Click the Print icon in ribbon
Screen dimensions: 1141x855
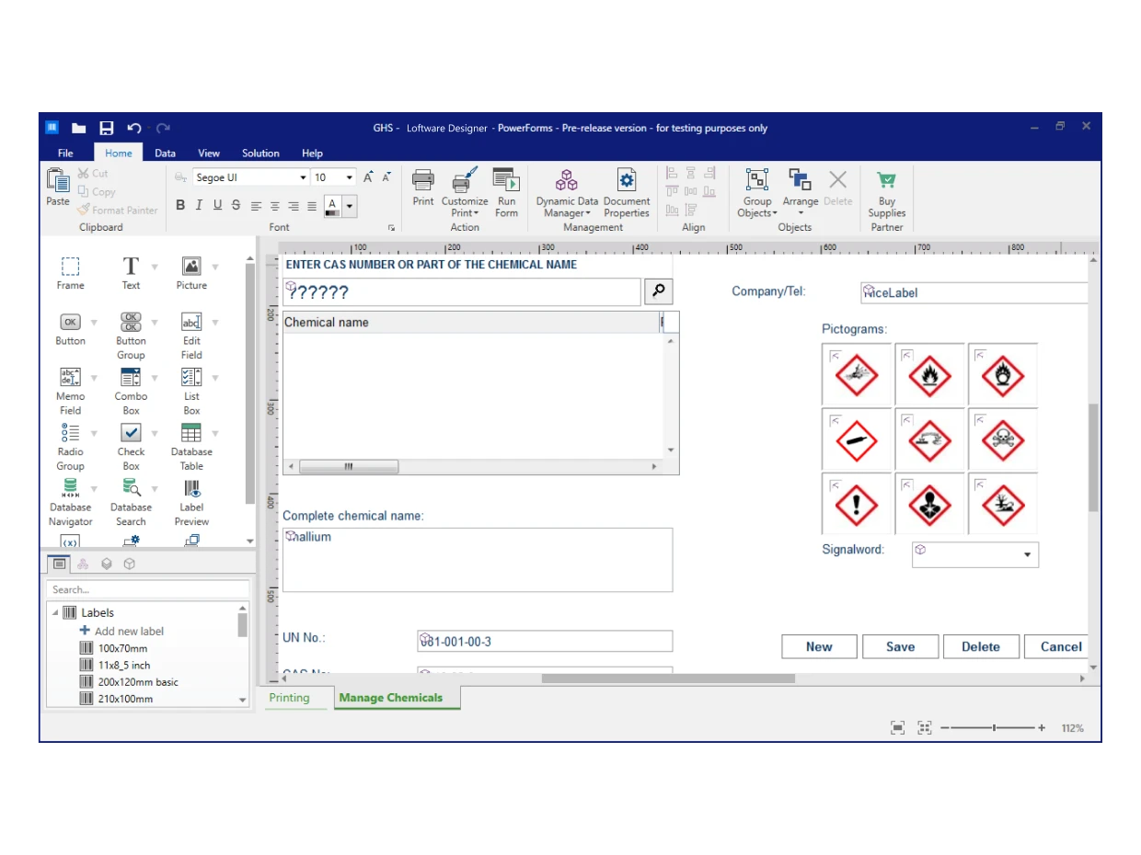coord(423,181)
